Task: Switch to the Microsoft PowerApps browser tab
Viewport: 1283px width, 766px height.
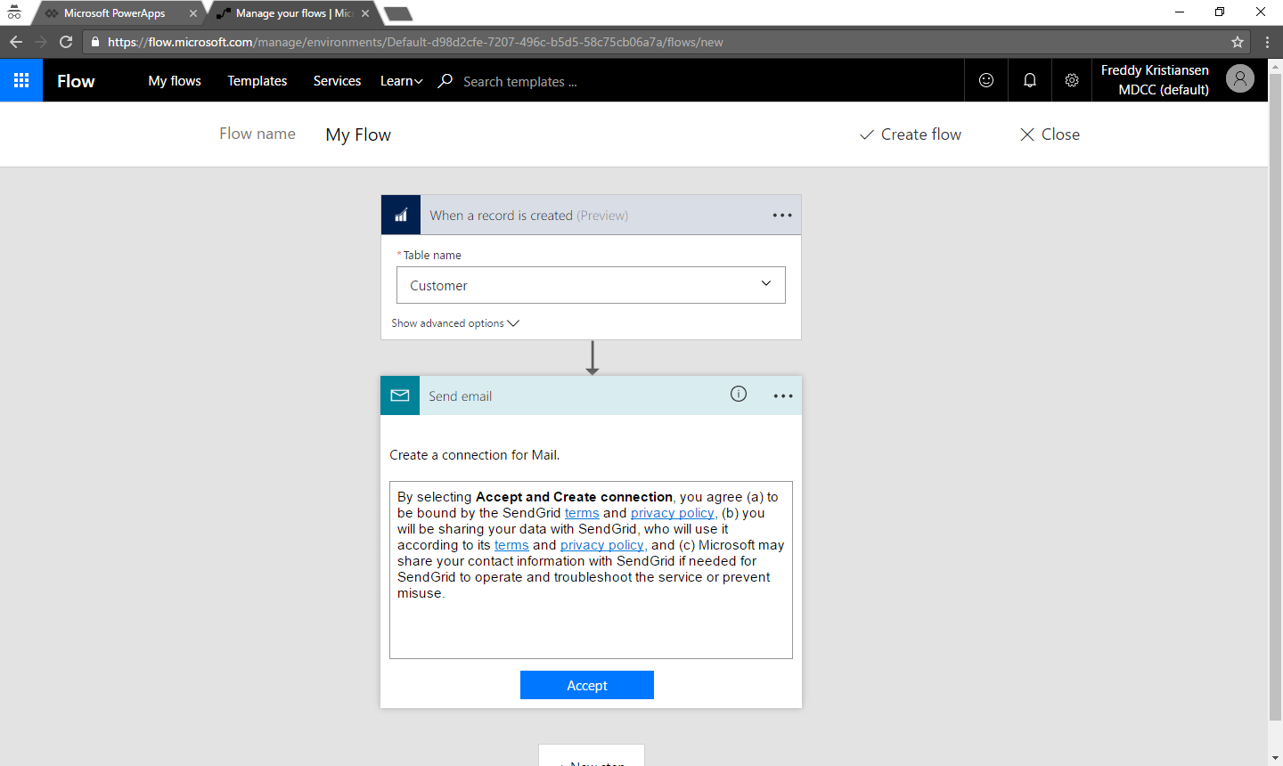Action: (x=114, y=13)
